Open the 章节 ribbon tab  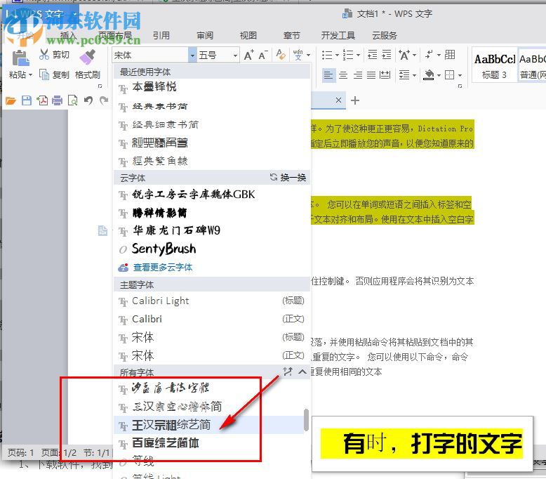[292, 35]
